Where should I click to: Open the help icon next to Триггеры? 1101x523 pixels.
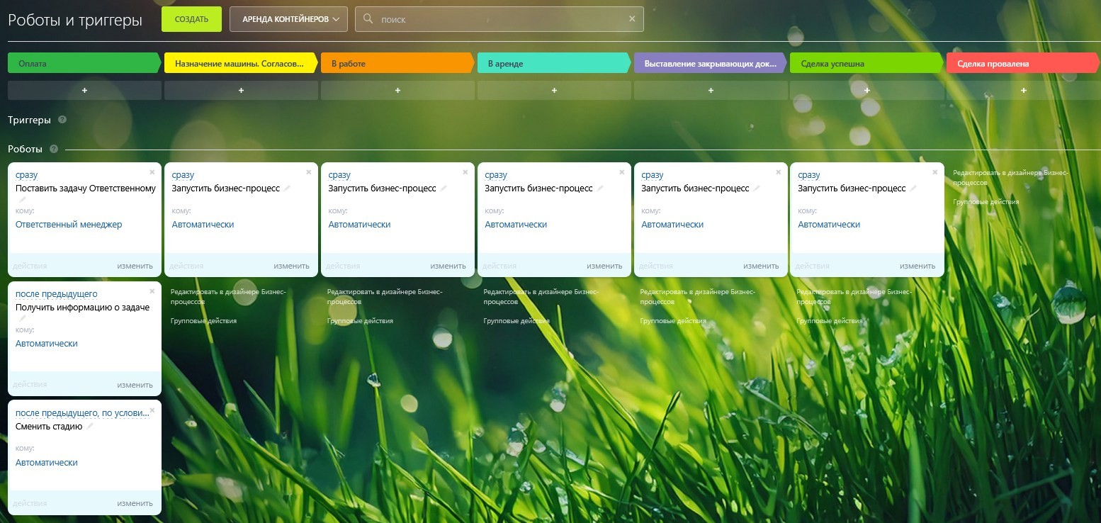(62, 120)
